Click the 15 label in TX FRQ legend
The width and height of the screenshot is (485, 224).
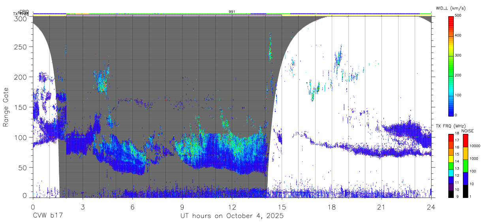pyautogui.click(x=457, y=154)
